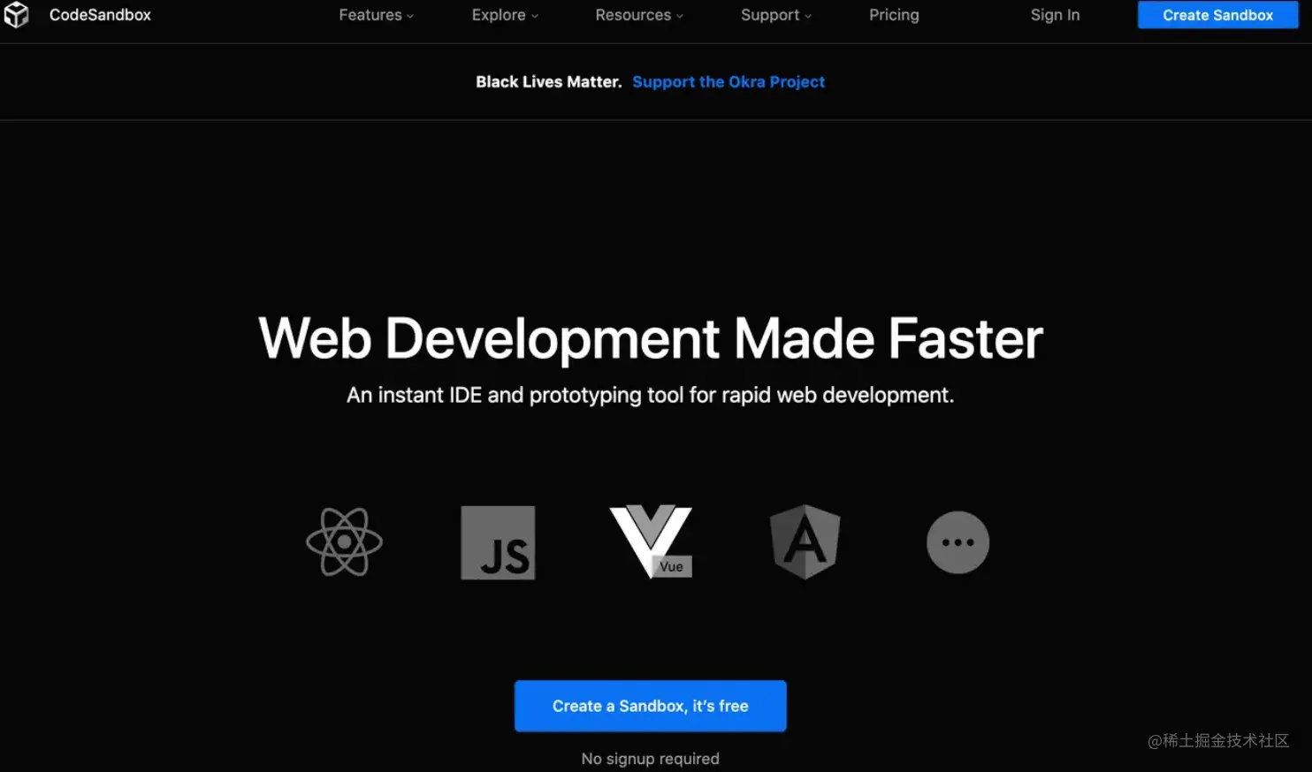
Task: Open more templates via three-dots icon
Action: [x=957, y=542]
